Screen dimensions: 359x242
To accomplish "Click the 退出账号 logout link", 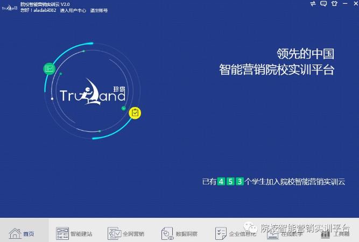I will [x=98, y=10].
